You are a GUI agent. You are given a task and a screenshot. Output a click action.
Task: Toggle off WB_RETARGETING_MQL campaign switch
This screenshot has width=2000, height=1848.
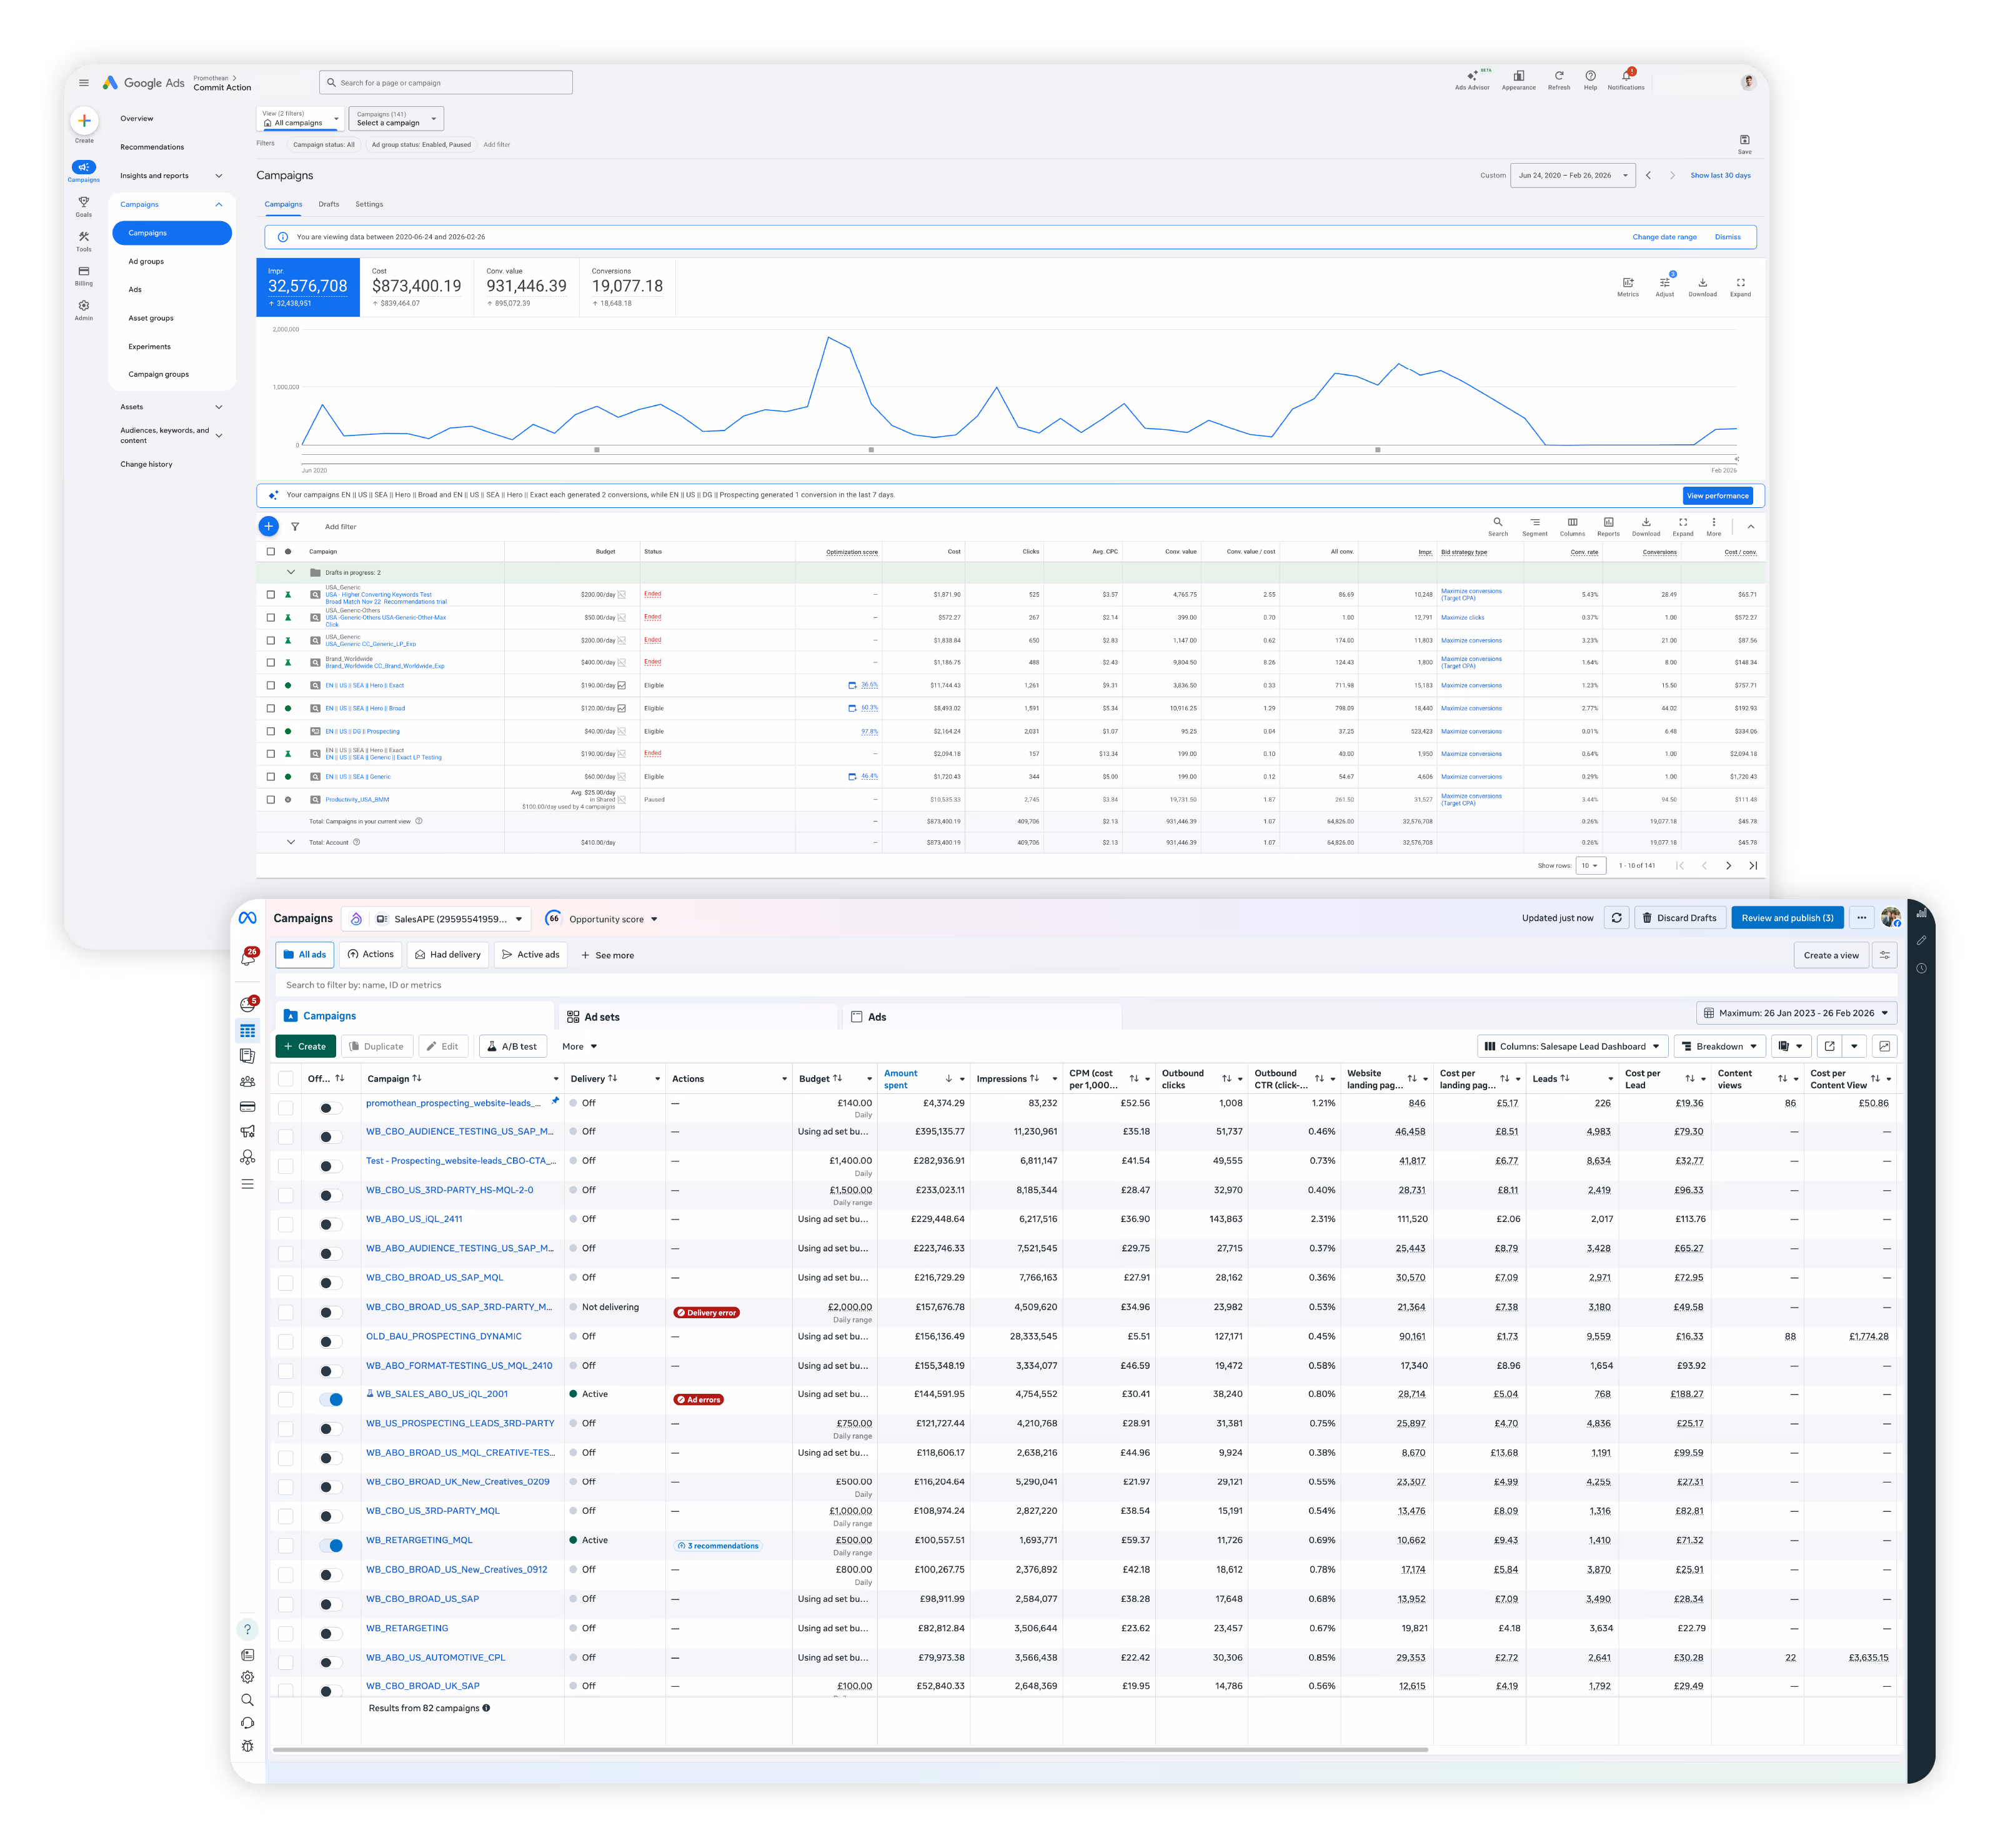point(331,1545)
